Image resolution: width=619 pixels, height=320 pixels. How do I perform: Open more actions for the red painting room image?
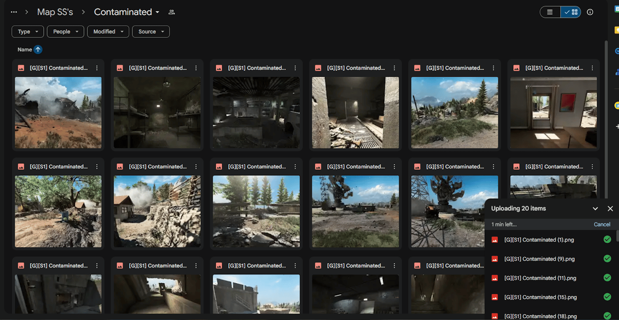[x=592, y=68]
